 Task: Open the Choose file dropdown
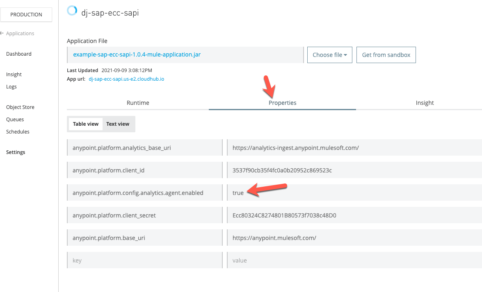coord(329,54)
